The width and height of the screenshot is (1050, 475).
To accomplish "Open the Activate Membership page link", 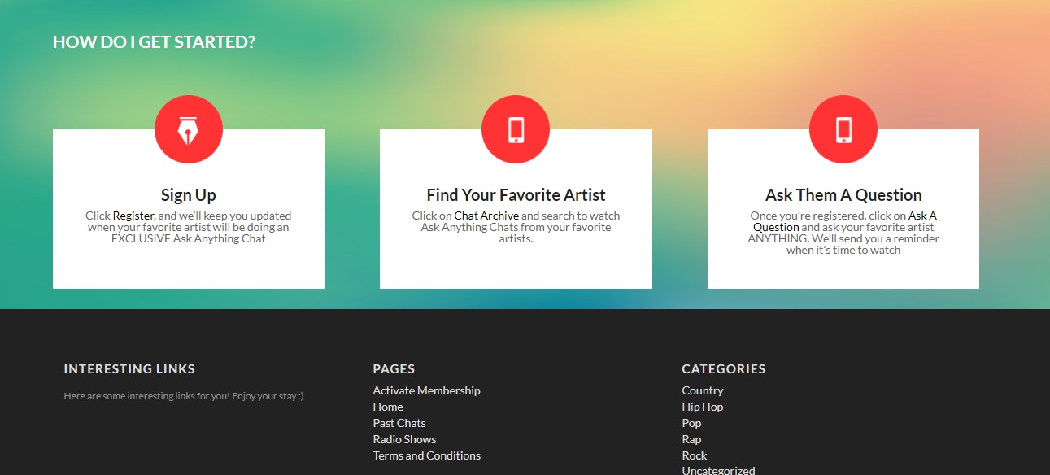I will [426, 390].
